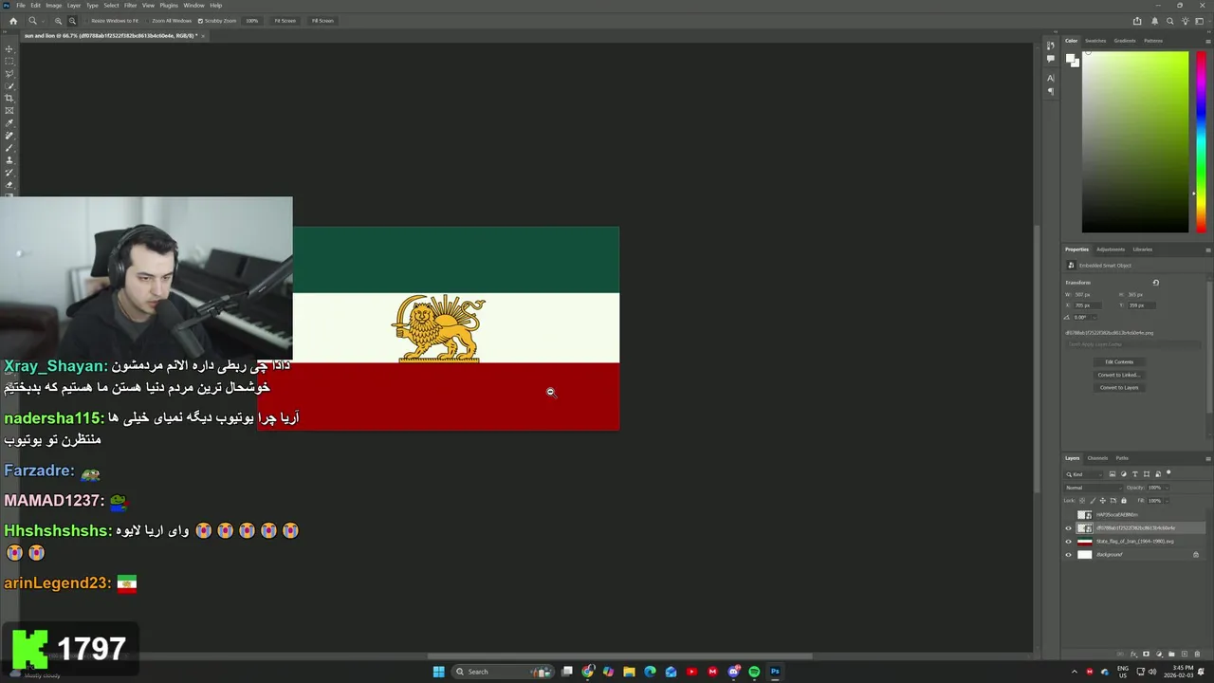Open the Color panel options menu
1214x683 pixels.
[1207, 41]
